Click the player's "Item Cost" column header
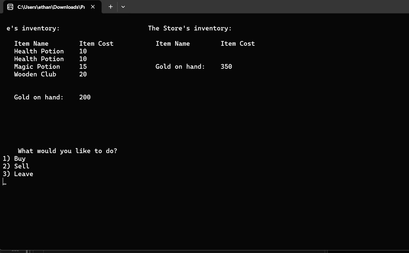Image resolution: width=409 pixels, height=253 pixels. 96,43
